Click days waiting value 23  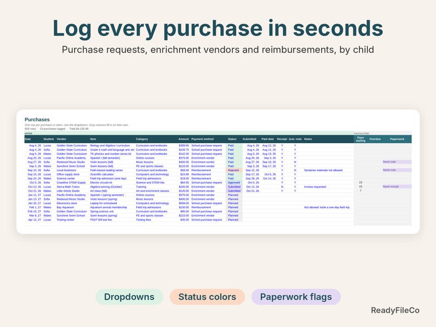coord(360,183)
